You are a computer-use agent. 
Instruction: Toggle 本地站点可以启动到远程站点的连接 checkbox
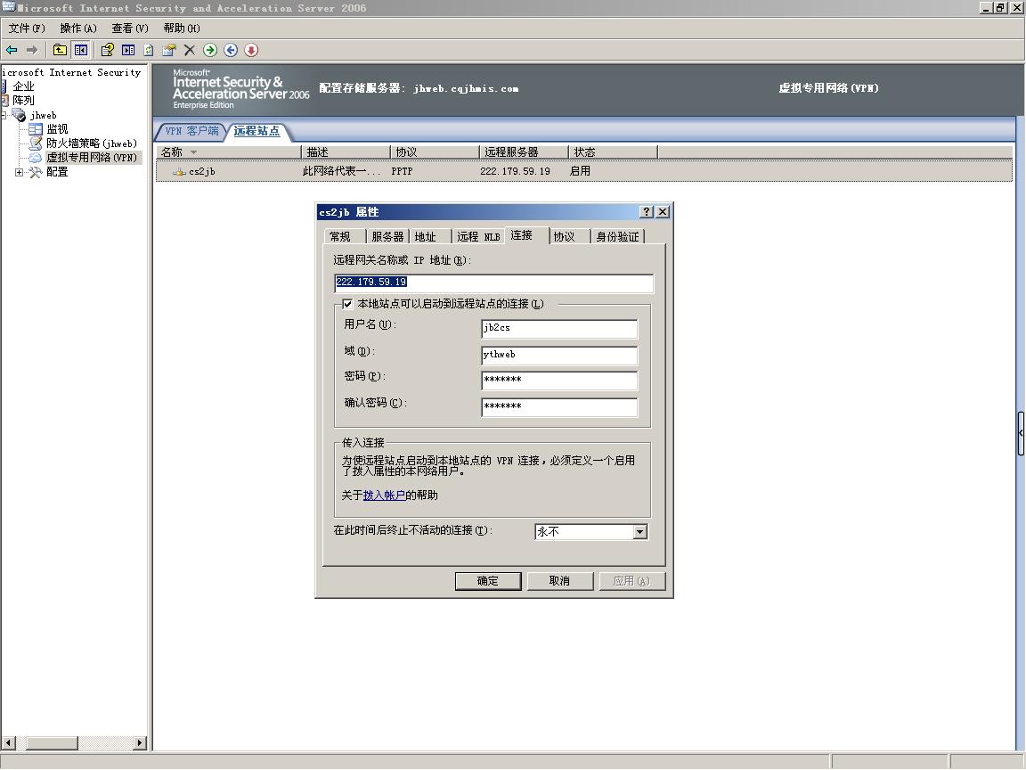click(347, 304)
